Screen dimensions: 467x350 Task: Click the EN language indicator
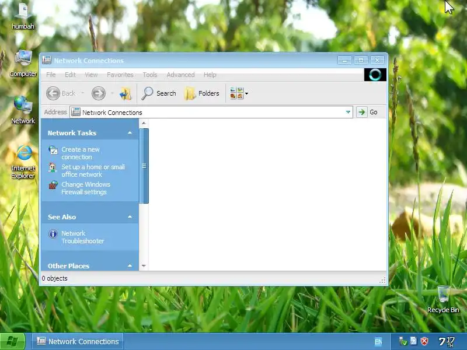click(x=378, y=342)
